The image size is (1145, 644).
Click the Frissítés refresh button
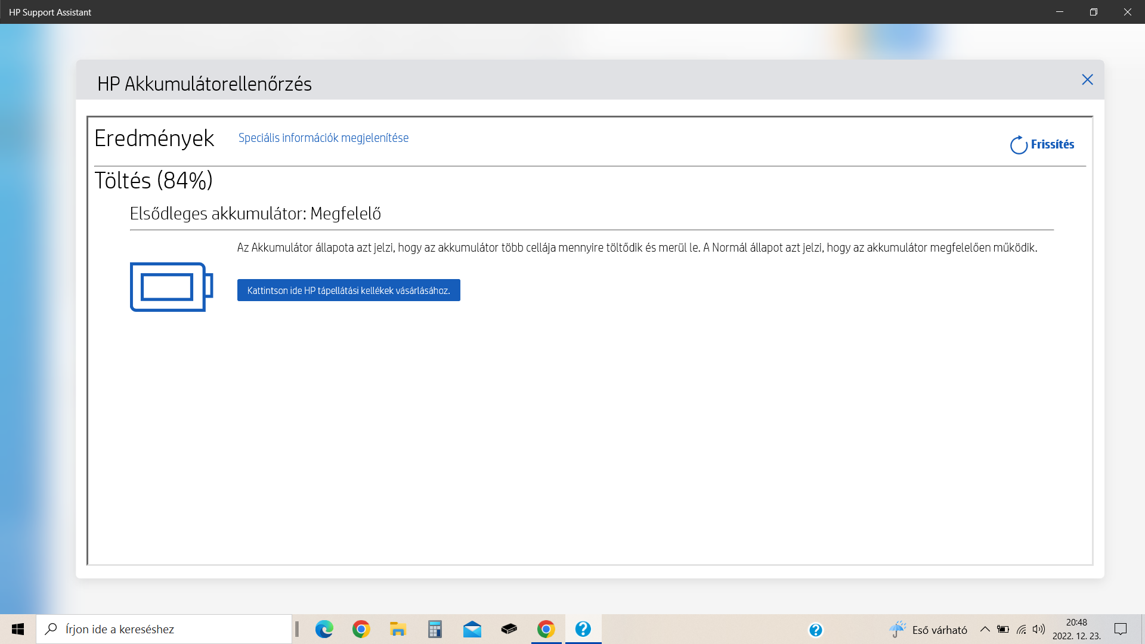point(1042,145)
